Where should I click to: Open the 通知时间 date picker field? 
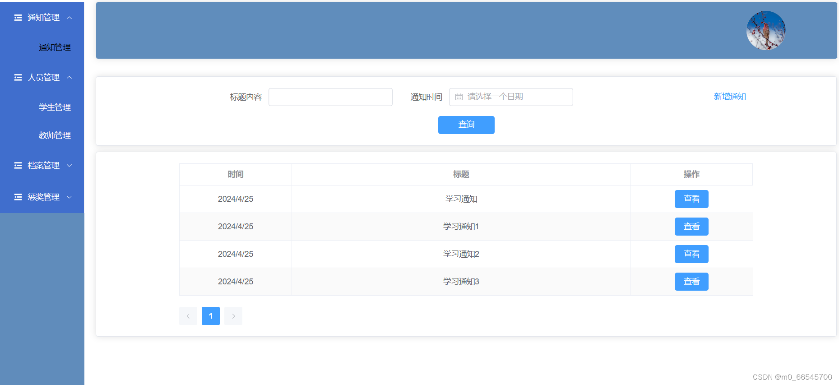[x=511, y=97]
